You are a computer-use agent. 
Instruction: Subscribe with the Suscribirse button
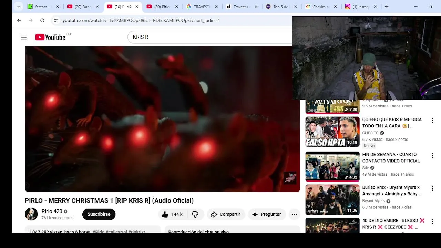coord(99,214)
